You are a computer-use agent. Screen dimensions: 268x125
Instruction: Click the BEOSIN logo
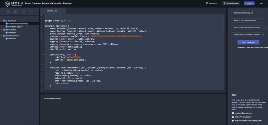tap(13, 4)
